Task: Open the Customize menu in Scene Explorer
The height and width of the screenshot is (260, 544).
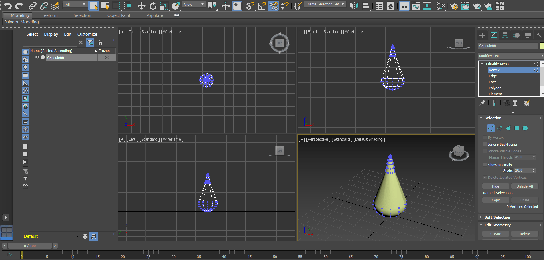Action: 87,34
